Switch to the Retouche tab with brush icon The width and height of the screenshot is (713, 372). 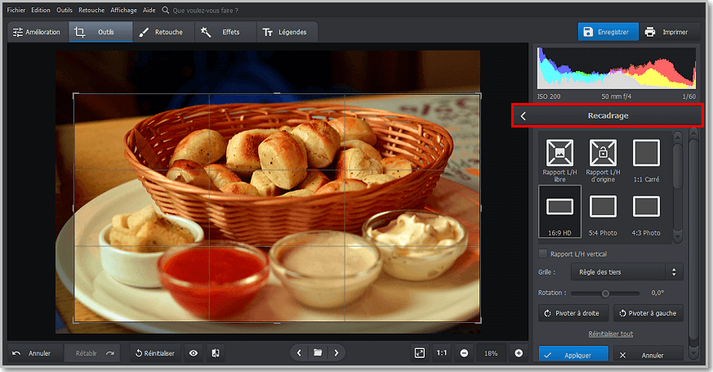(x=163, y=32)
